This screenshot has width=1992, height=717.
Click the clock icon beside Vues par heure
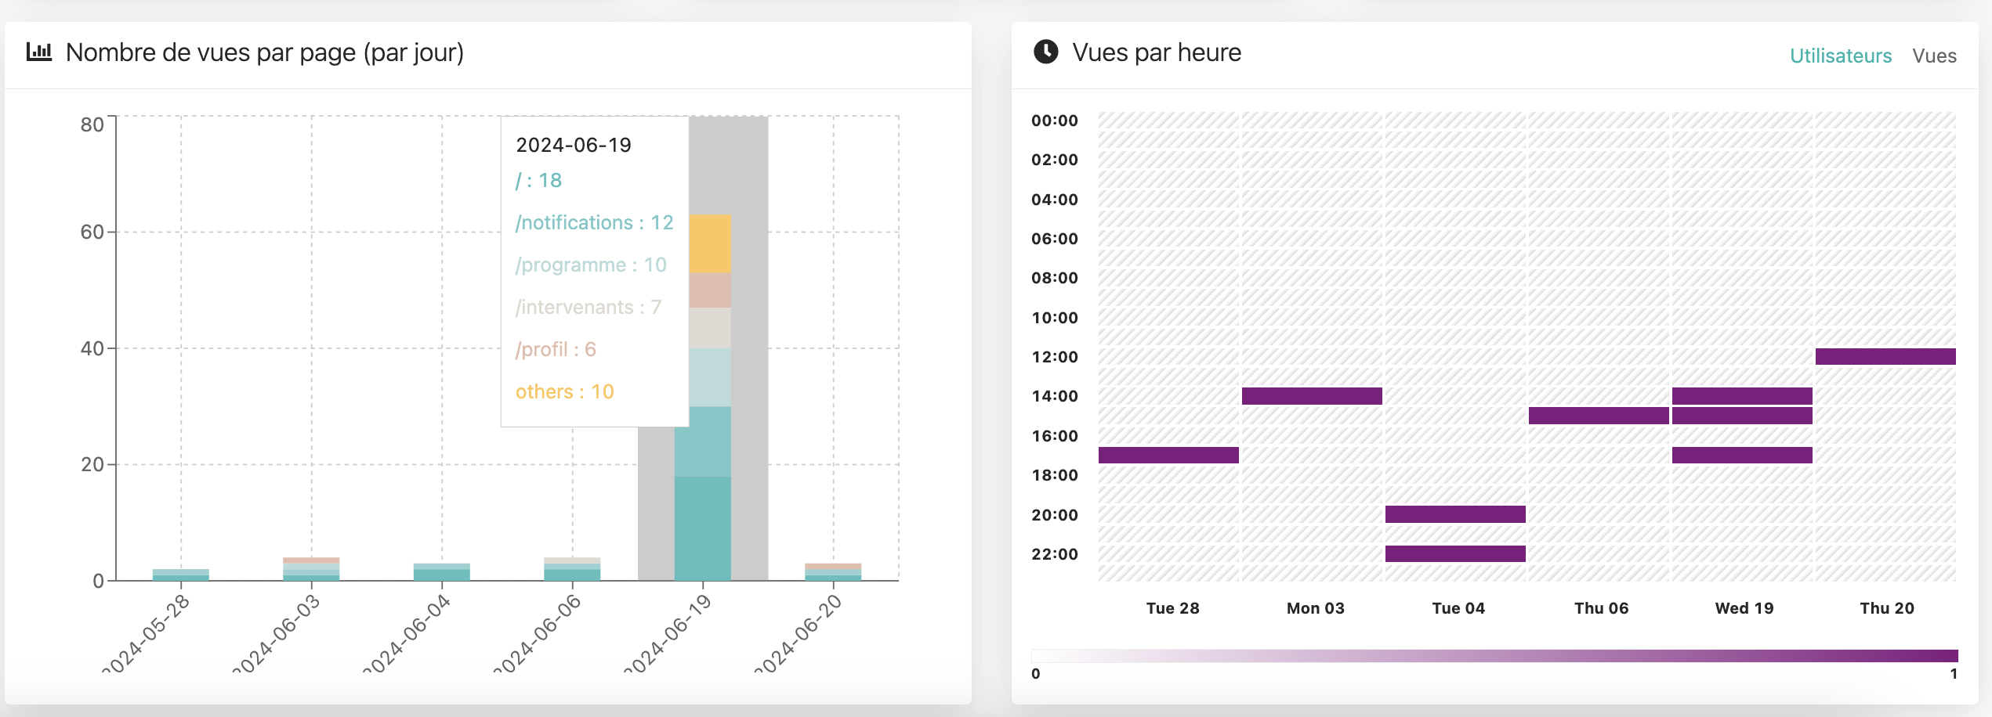tap(1045, 52)
